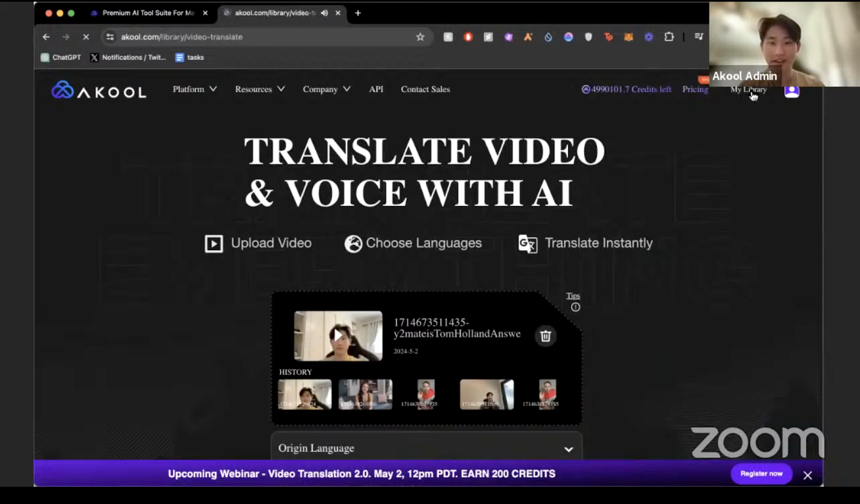
Task: Select first history video thumbnail
Action: pyautogui.click(x=305, y=394)
